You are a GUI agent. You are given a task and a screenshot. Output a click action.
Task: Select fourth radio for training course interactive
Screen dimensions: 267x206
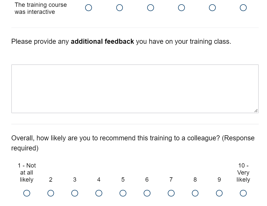[181, 8]
